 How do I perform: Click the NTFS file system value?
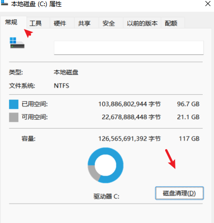click(62, 86)
